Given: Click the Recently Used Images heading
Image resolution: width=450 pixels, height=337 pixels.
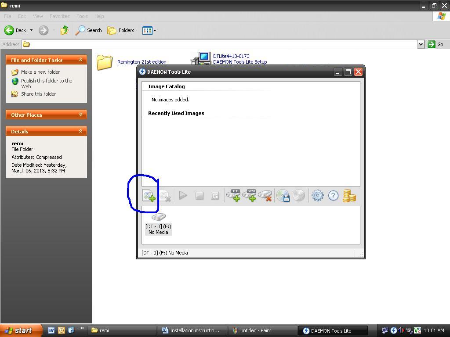Looking at the screenshot, I should tap(176, 113).
